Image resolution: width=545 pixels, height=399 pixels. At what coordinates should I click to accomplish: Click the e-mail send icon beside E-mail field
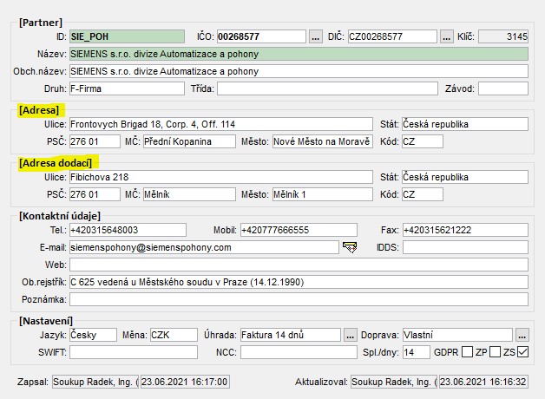pyautogui.click(x=350, y=247)
